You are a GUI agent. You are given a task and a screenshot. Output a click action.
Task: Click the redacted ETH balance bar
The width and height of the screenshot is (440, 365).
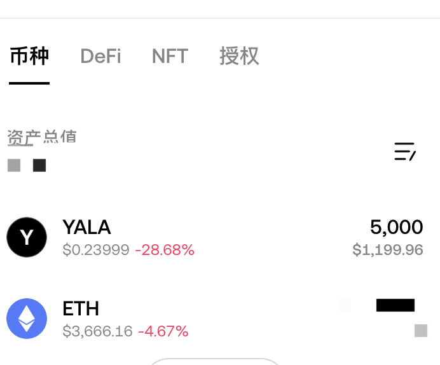click(395, 305)
